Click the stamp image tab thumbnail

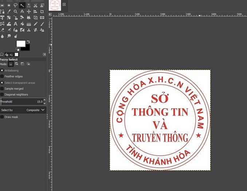coord(55,5)
